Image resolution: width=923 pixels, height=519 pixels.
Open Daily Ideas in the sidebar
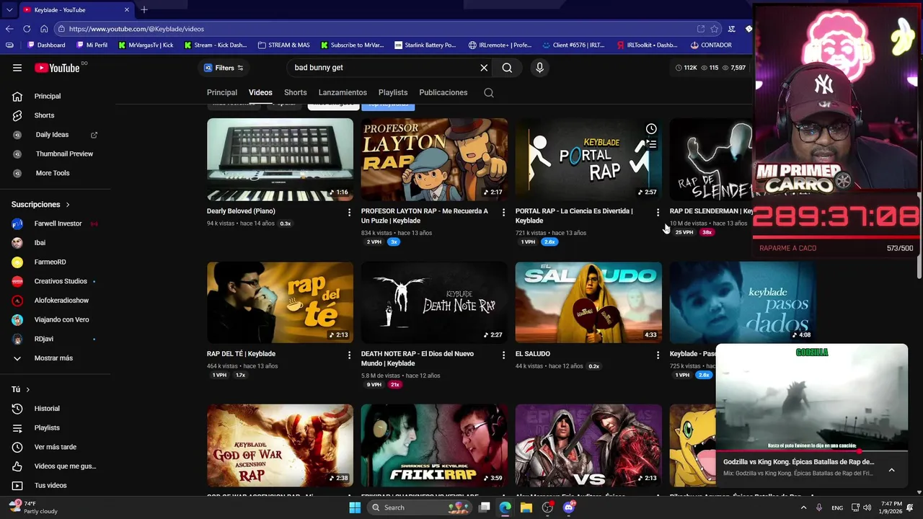52,135
